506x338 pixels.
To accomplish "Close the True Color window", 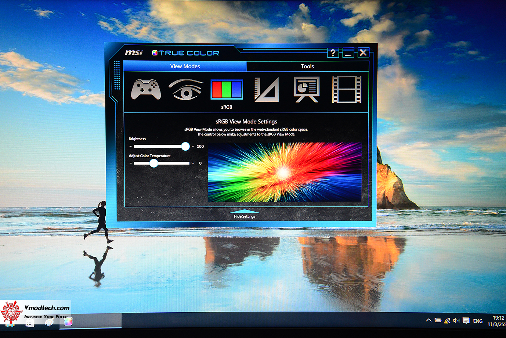I will (363, 53).
